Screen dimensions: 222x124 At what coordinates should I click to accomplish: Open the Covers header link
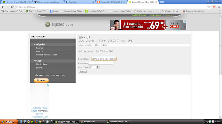169,15
